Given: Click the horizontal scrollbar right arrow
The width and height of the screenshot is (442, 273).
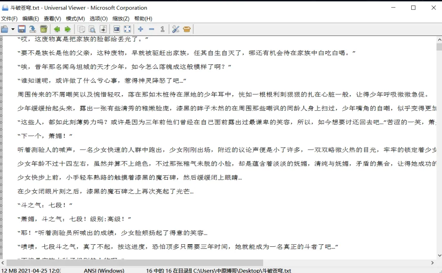Looking at the screenshot, I should point(433,263).
